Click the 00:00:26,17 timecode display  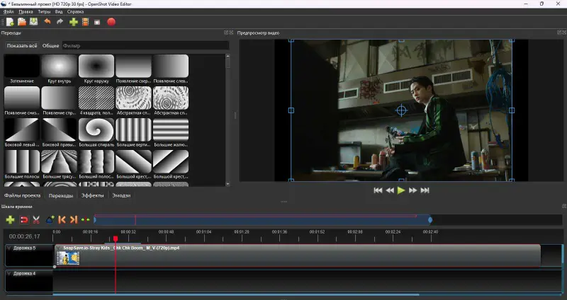tap(25, 236)
